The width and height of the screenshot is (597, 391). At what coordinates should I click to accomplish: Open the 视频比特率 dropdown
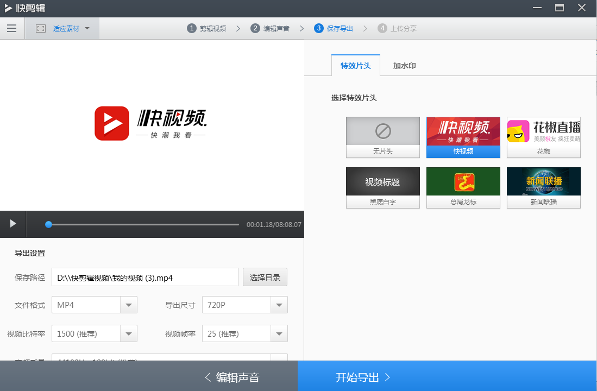click(95, 334)
